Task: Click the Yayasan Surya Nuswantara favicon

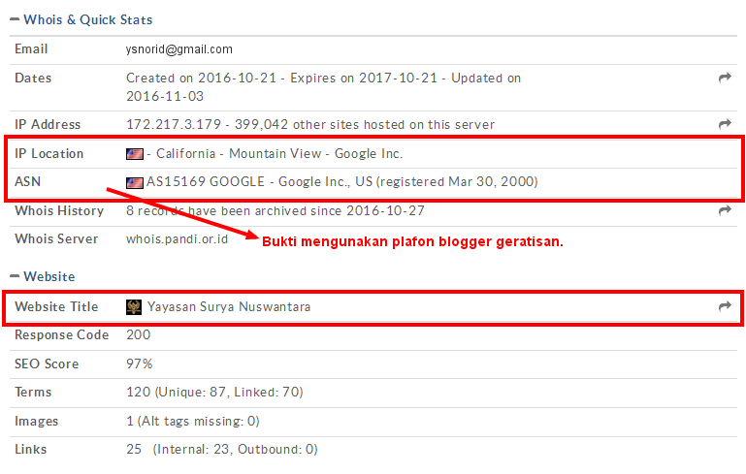Action: tap(134, 307)
